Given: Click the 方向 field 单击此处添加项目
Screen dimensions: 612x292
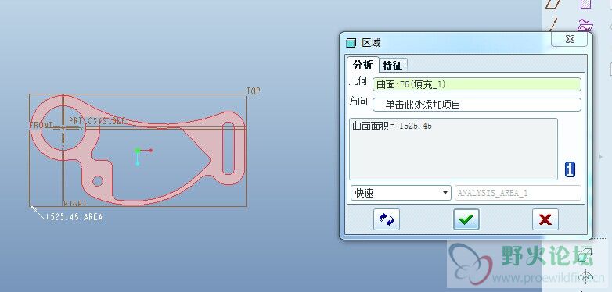Looking at the screenshot, I should (477, 105).
